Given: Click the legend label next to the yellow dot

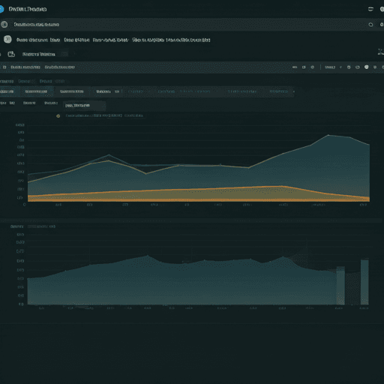Looking at the screenshot, I should pyautogui.click(x=104, y=115).
